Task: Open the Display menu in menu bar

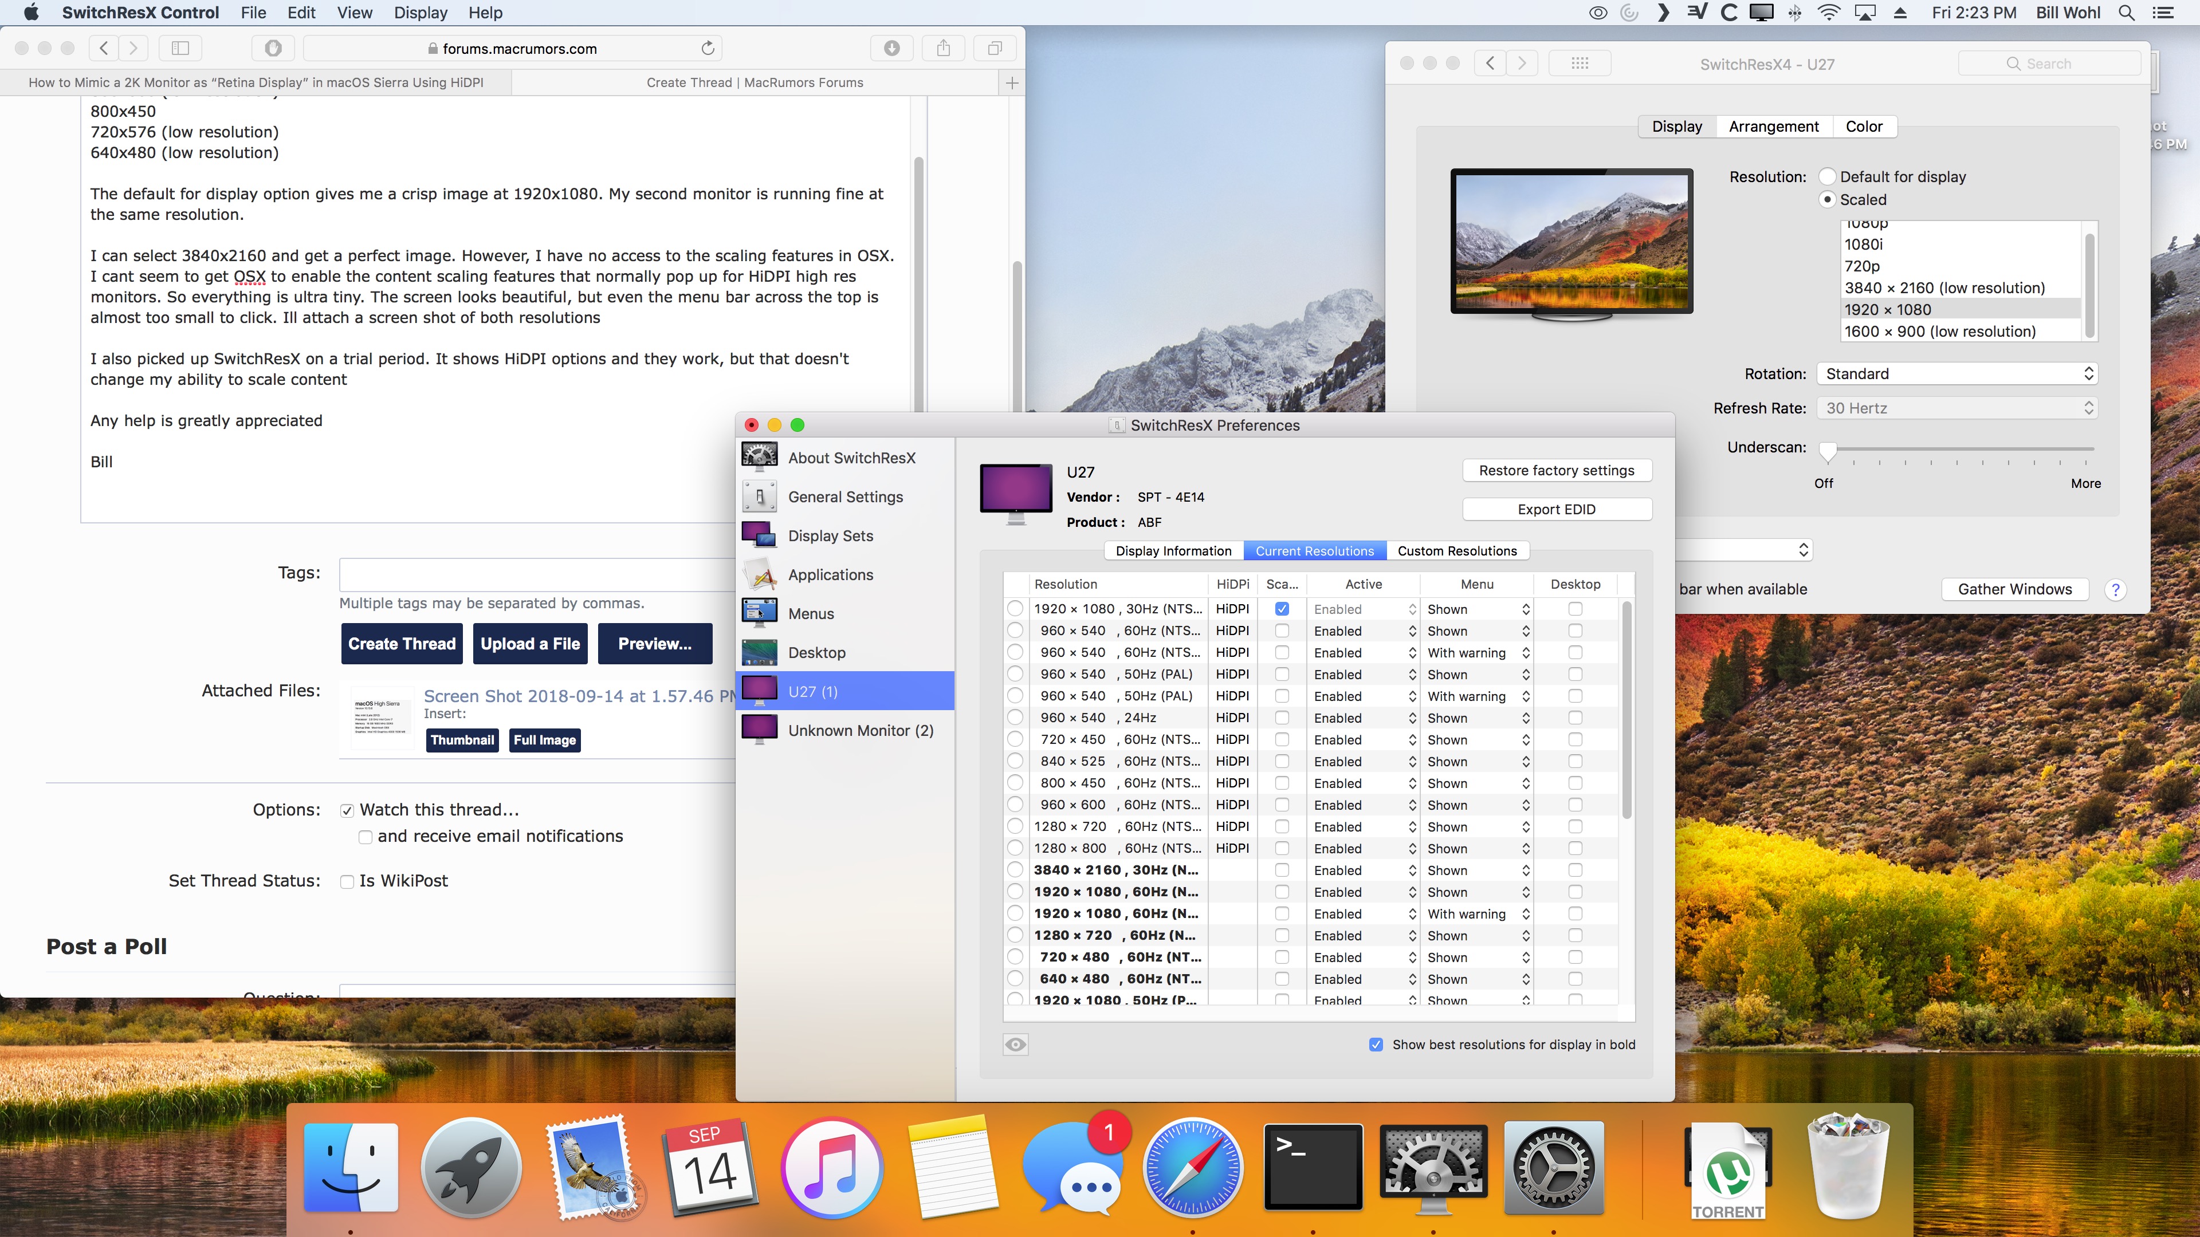Action: [420, 13]
